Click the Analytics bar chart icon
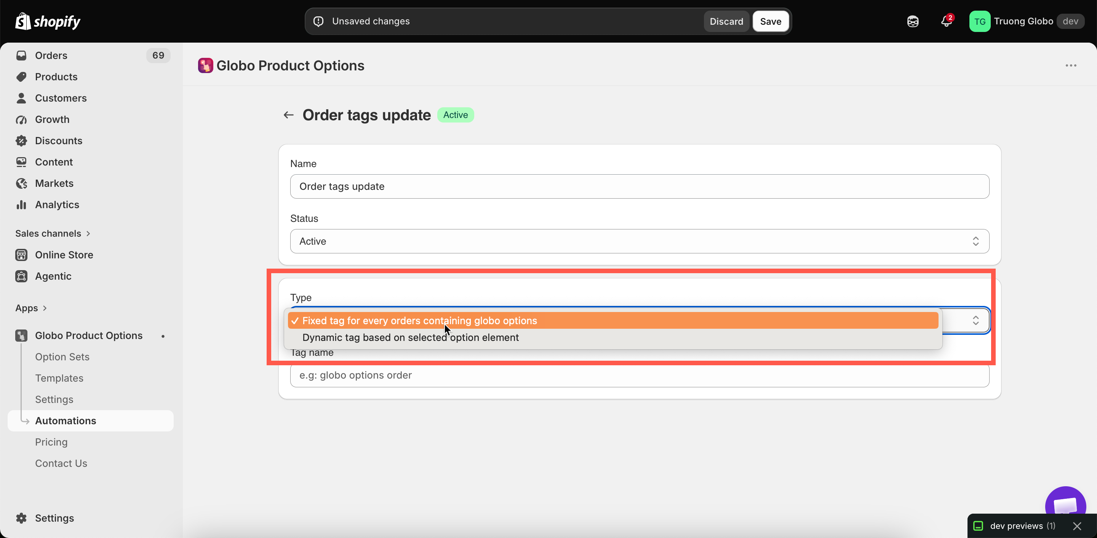Viewport: 1097px width, 538px height. tap(21, 205)
